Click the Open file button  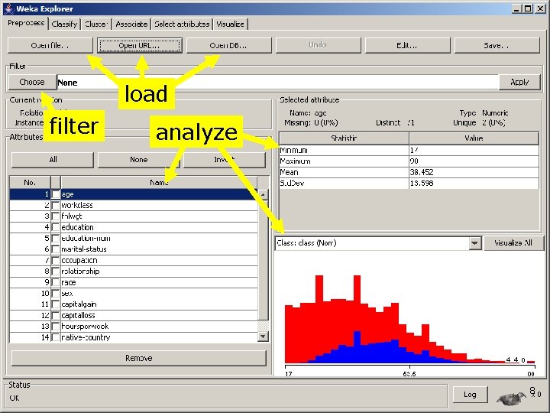(50, 45)
